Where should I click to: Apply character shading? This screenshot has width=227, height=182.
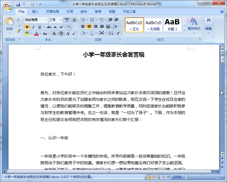[x=54, y=34]
